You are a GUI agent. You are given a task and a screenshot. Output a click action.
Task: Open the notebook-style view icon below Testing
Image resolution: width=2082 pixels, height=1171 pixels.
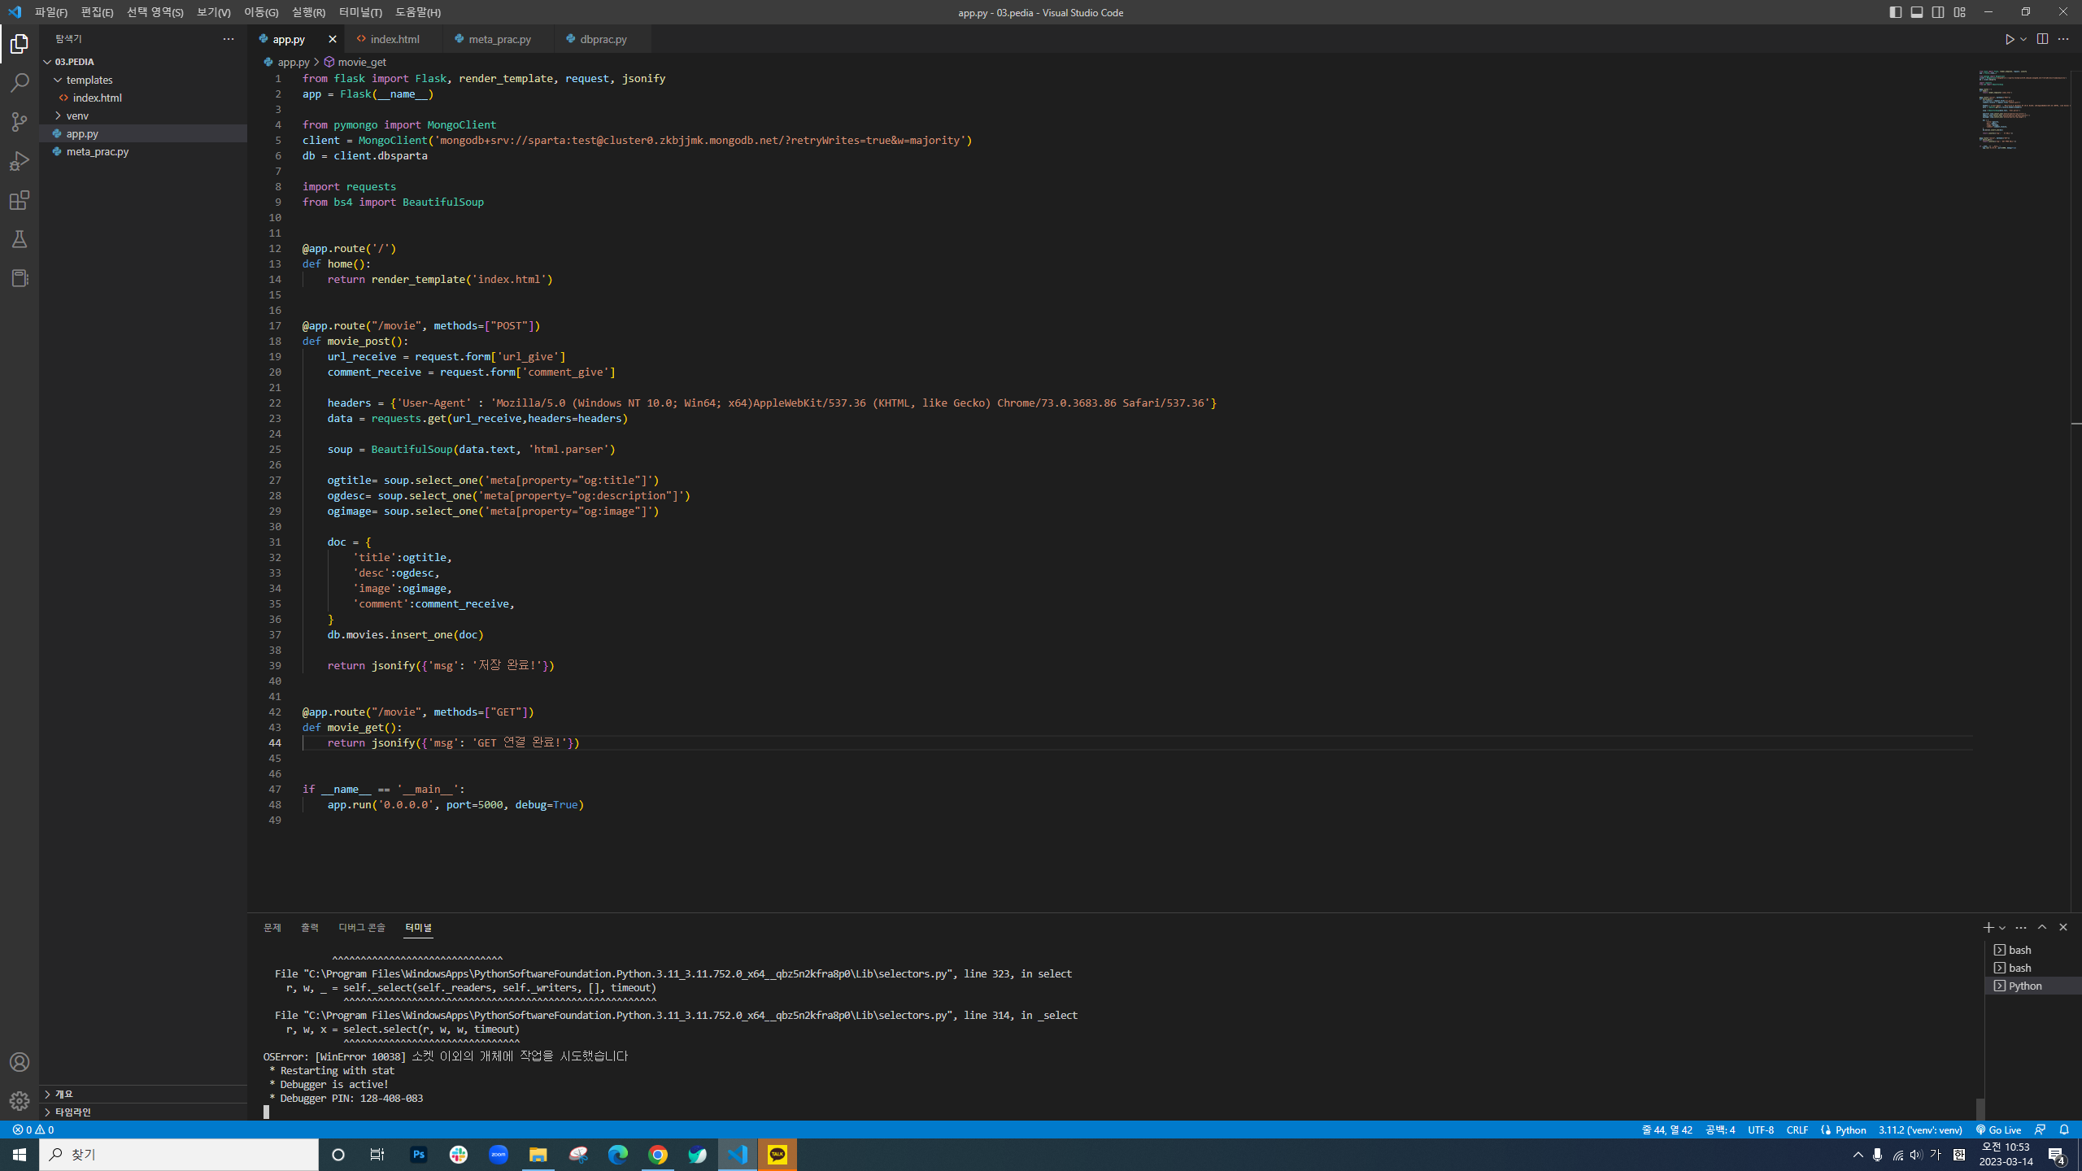point(20,278)
